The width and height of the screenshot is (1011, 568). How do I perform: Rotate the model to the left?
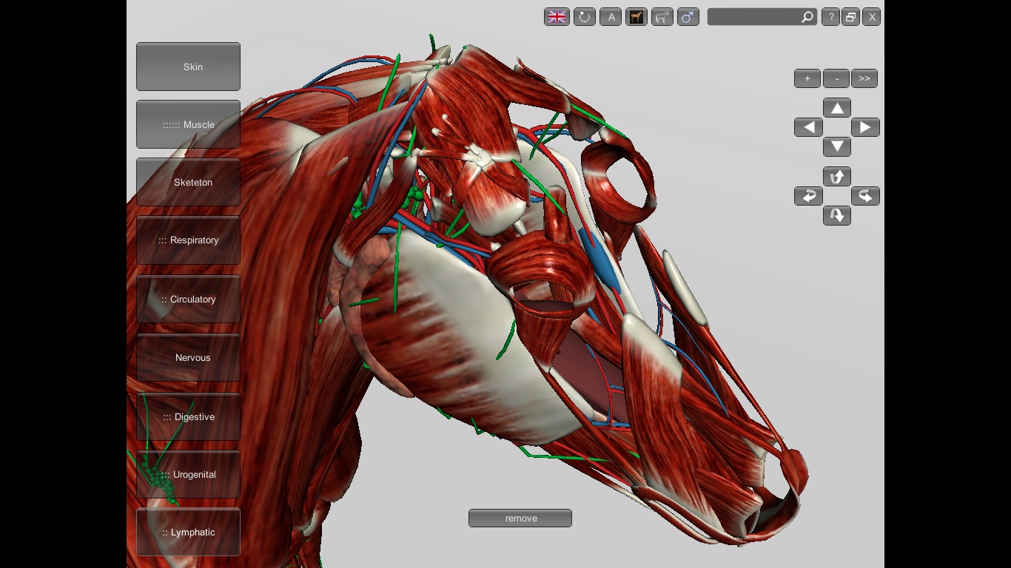(x=808, y=196)
